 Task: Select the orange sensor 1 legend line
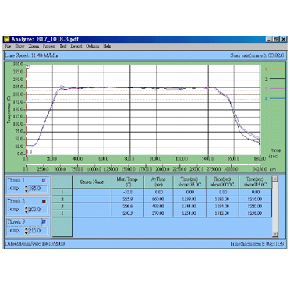pyautogui.click(x=277, y=69)
